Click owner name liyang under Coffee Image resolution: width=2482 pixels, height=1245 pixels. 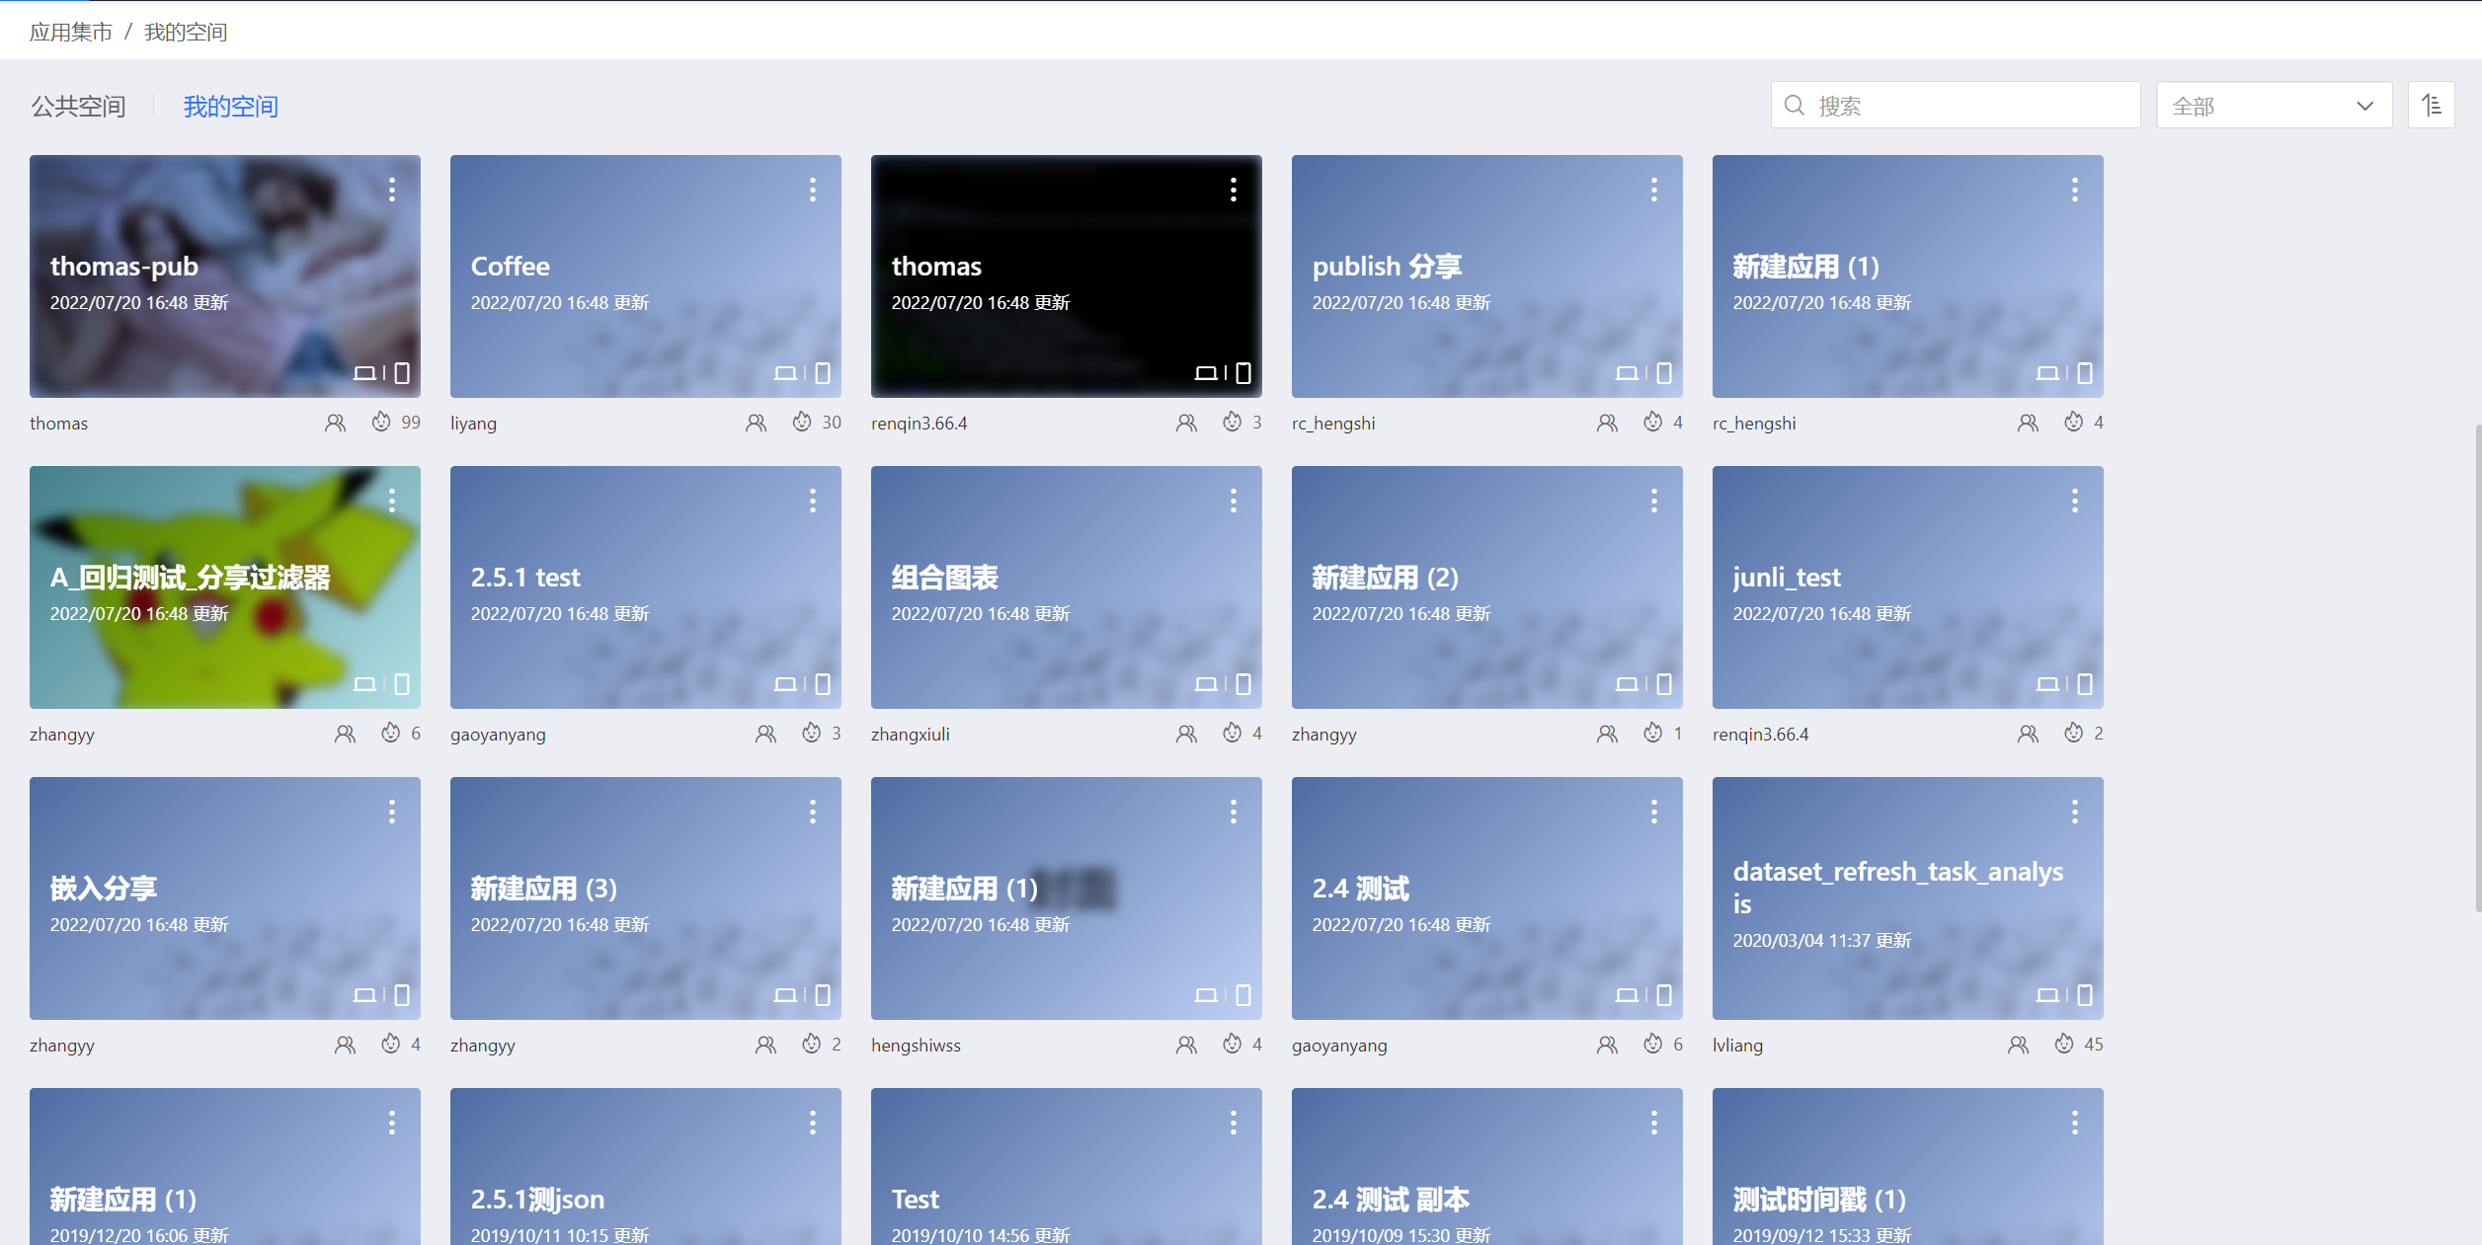pos(473,424)
